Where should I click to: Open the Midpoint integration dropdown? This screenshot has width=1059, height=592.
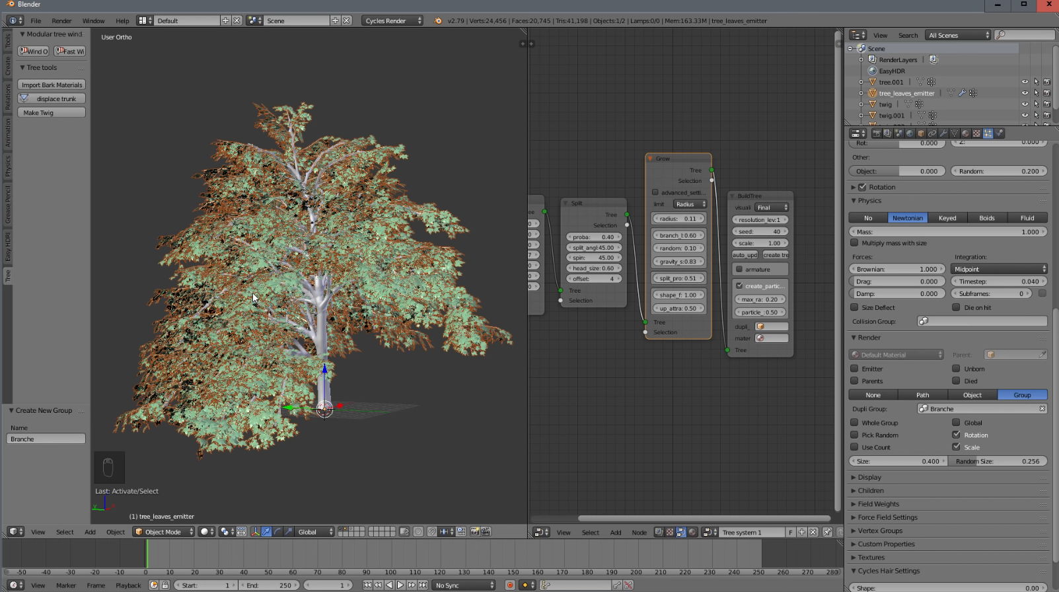click(x=999, y=269)
